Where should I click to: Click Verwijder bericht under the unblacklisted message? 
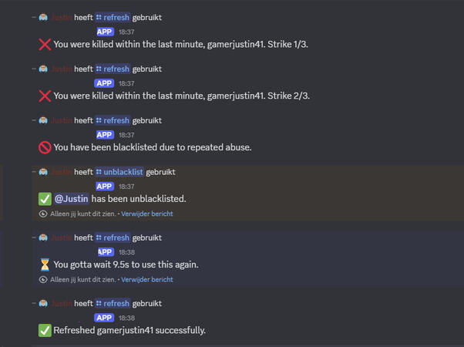tap(146, 214)
